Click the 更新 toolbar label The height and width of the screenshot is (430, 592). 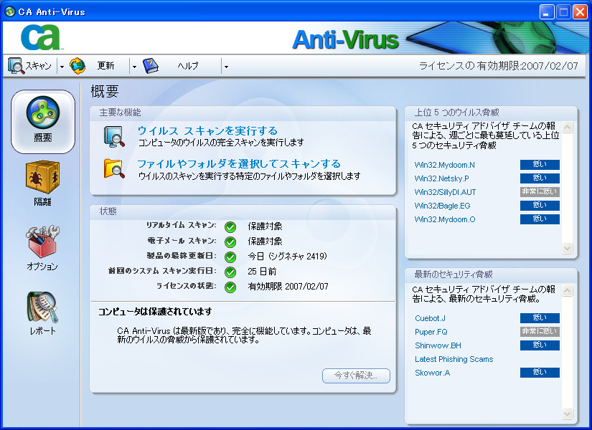tap(105, 66)
